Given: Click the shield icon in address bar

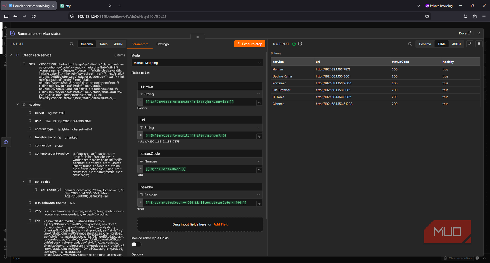Looking at the screenshot, I should [x=72, y=17].
